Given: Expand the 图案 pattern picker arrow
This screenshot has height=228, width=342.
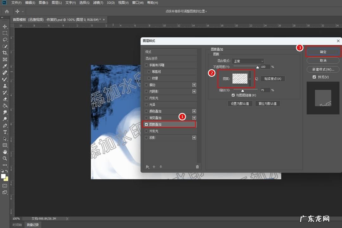Looking at the screenshot, I should point(250,79).
